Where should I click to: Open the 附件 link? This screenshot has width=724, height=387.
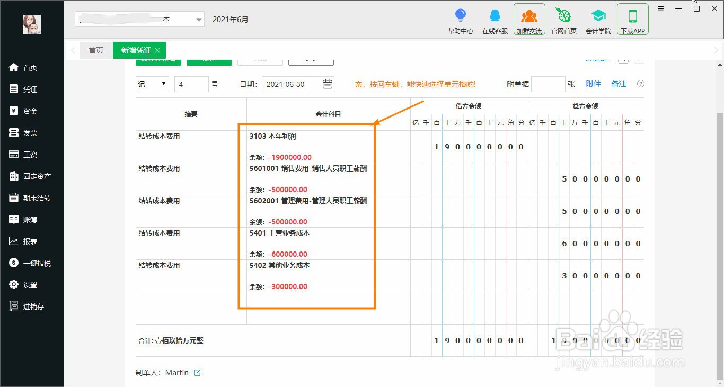click(x=593, y=84)
